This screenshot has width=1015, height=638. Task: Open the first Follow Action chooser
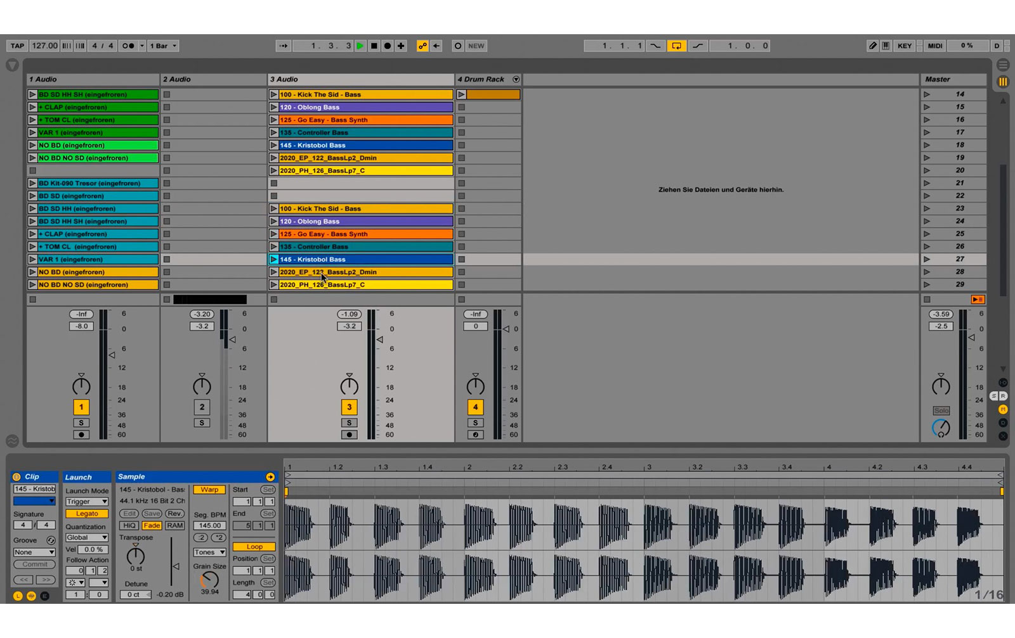pyautogui.click(x=76, y=582)
